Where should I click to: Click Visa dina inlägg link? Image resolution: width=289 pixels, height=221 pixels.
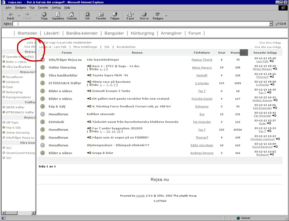(270, 43)
